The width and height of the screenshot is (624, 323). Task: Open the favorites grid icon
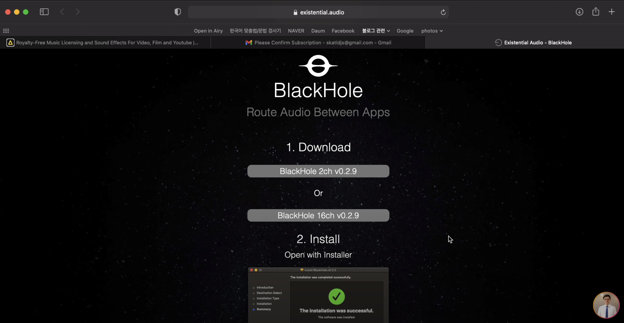(x=6, y=31)
